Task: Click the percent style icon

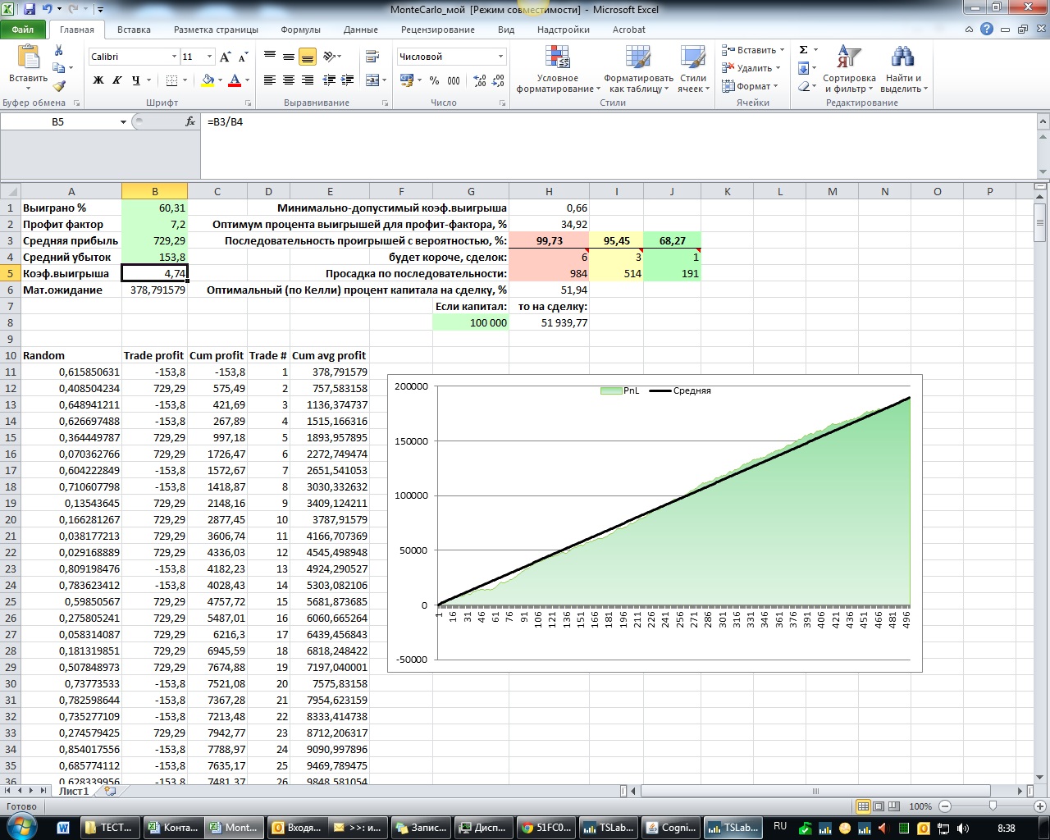Action: (434, 80)
